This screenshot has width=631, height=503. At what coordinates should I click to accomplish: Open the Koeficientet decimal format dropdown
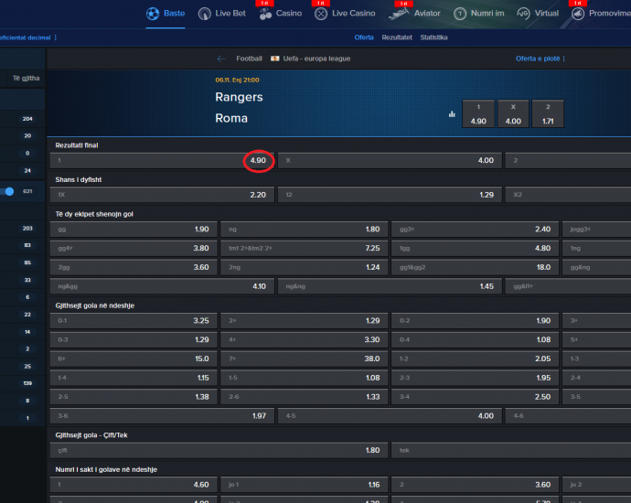click(x=27, y=37)
